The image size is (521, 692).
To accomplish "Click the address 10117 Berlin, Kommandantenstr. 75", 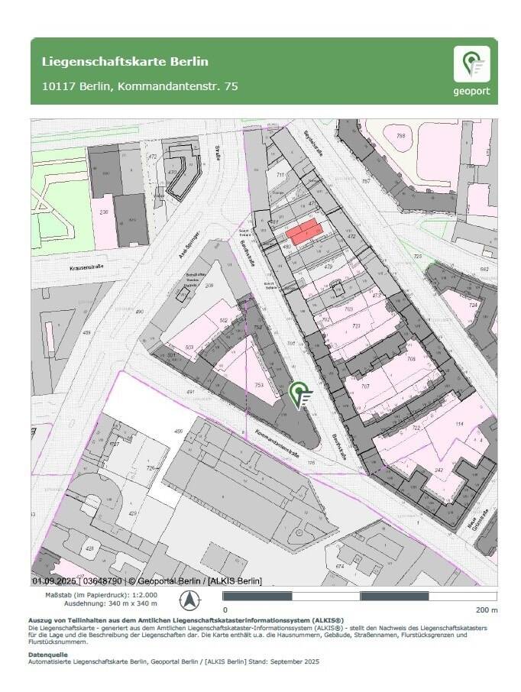I will click(x=140, y=86).
